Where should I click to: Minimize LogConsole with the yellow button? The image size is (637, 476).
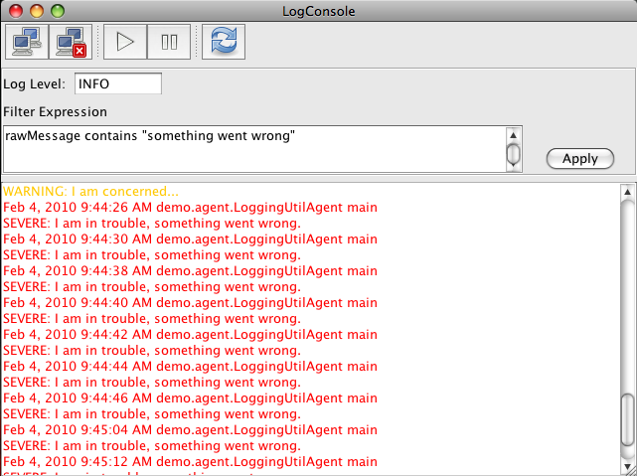[37, 11]
